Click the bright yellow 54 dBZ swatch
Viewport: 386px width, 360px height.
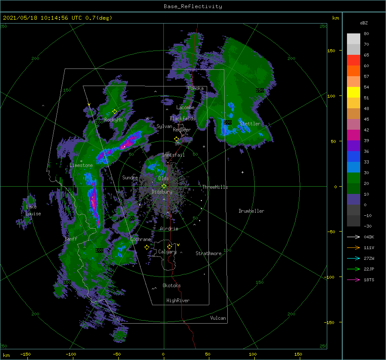pyautogui.click(x=353, y=92)
